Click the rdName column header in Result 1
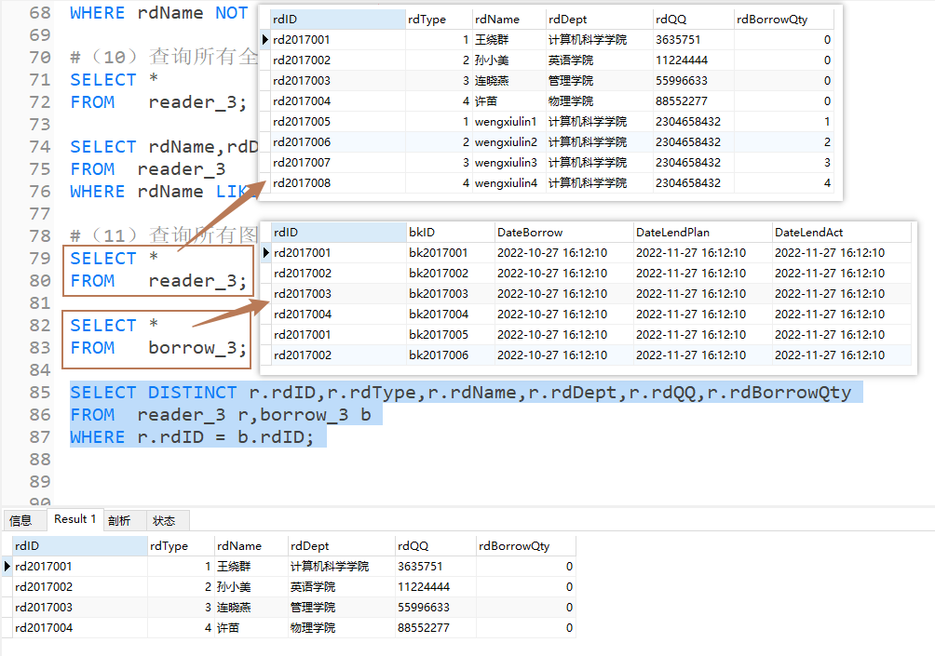935x656 pixels. click(x=251, y=545)
